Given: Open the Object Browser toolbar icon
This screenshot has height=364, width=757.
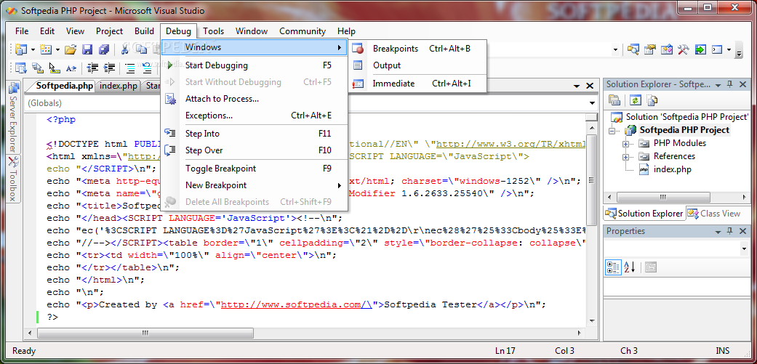Looking at the screenshot, I should [667, 49].
